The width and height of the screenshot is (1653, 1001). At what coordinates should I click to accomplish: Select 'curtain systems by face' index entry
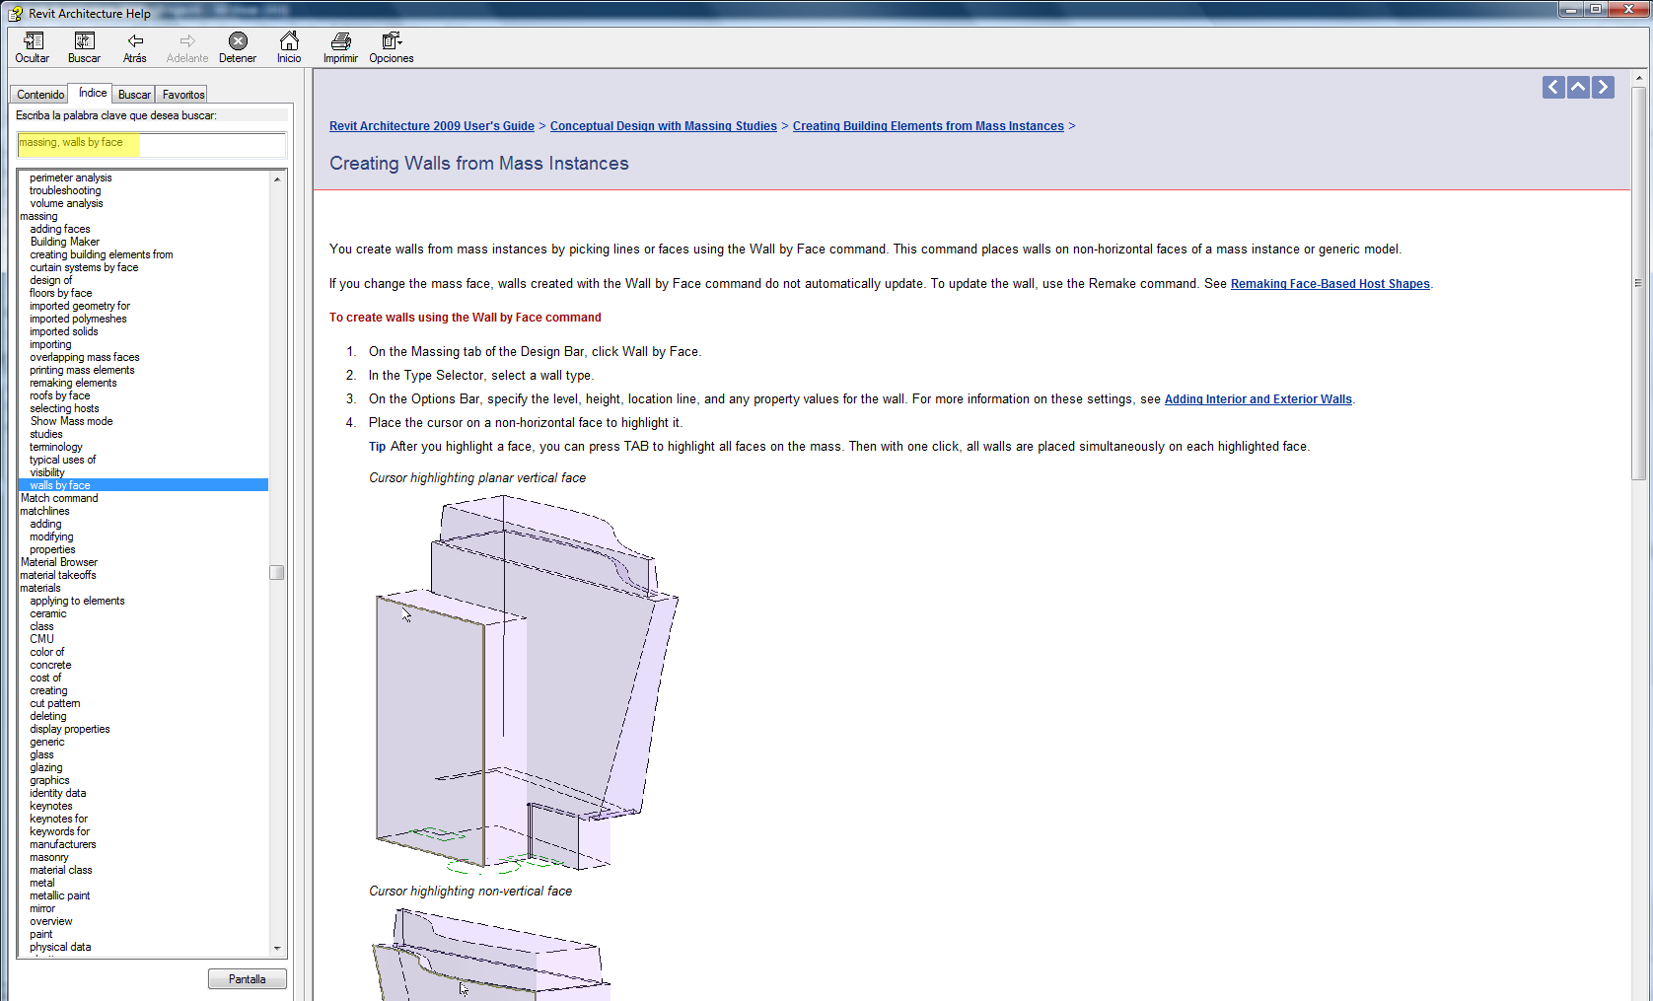[x=84, y=267]
